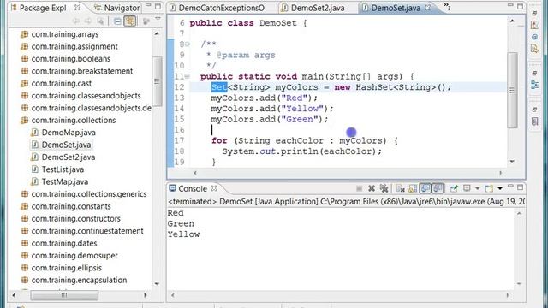The image size is (548, 308).
Task: Clear the Console output
Action: (401, 188)
